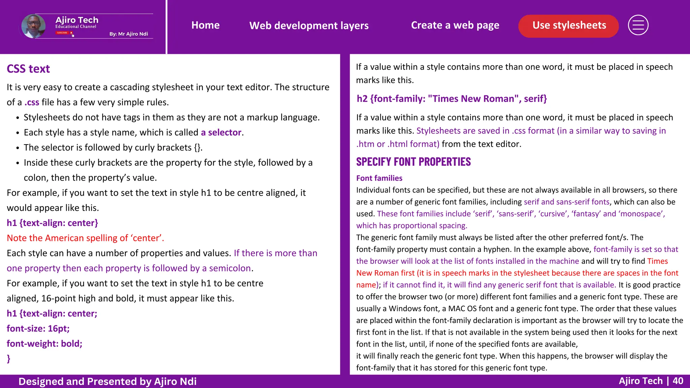Click the Font families subheading
Image resolution: width=690 pixels, height=388 pixels.
pyautogui.click(x=379, y=178)
